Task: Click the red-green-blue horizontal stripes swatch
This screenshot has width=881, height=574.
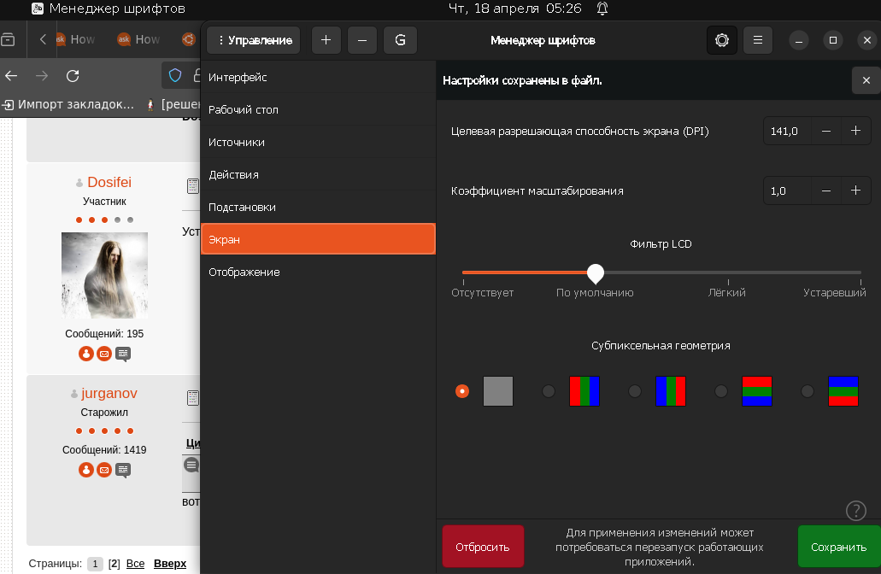Action: click(757, 391)
